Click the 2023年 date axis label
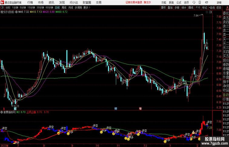The width and height of the screenshot is (229, 147). tap(5, 145)
